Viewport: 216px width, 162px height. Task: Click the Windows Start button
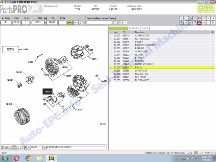[5, 158]
